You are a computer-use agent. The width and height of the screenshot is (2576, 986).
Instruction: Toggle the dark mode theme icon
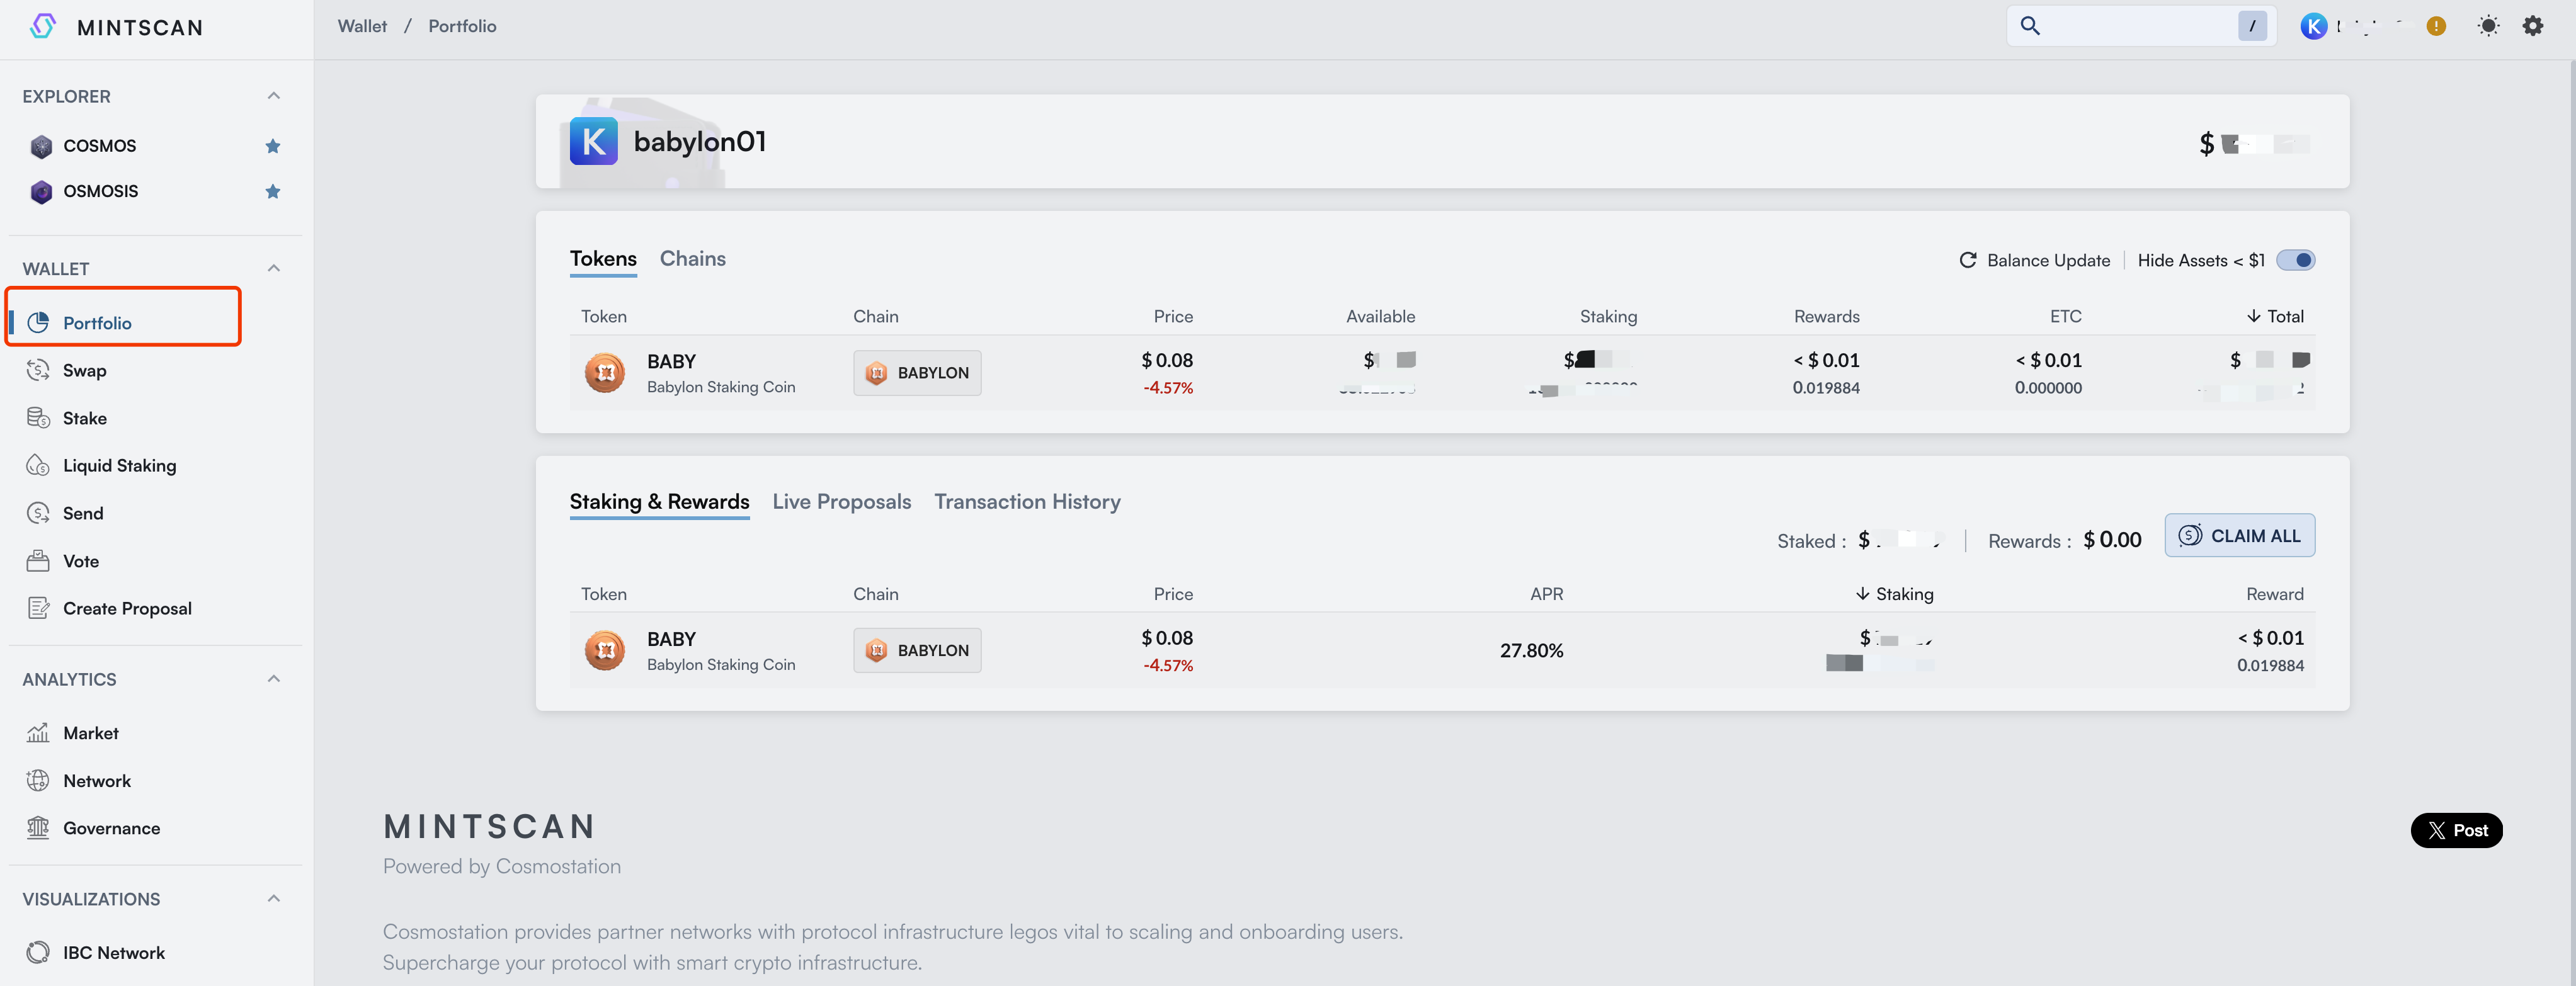tap(2489, 26)
